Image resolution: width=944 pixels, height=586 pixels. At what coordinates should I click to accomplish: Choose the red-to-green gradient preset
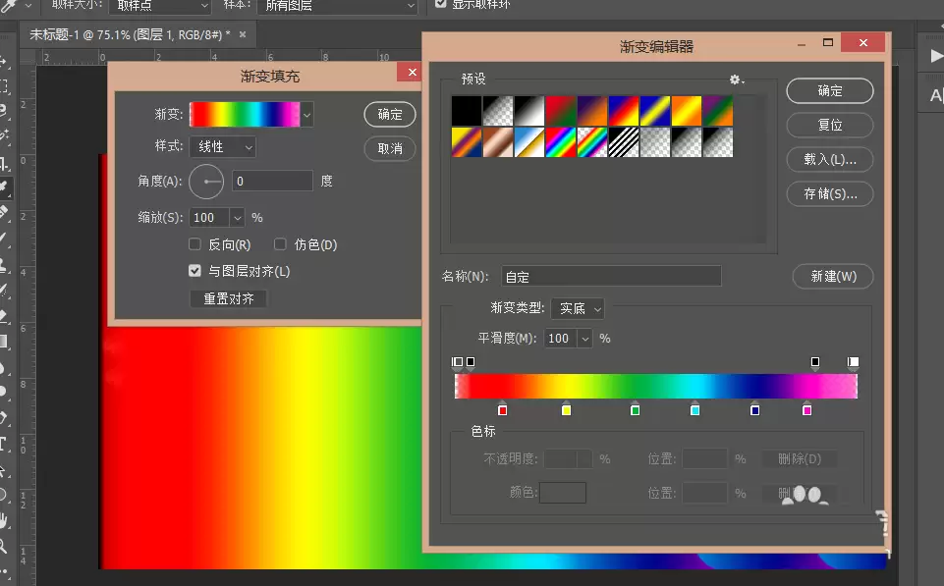(x=561, y=111)
